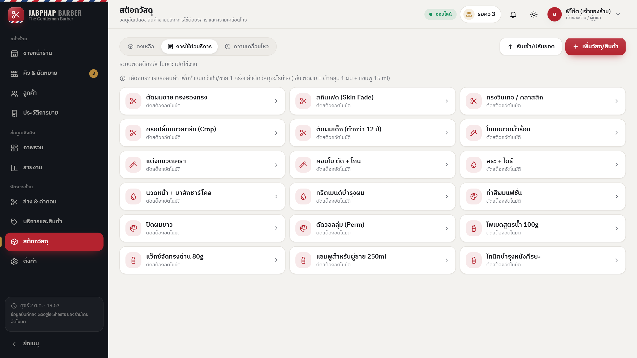This screenshot has height=358, width=637.
Task: Click the razor icon for โกนหนวดผ้าร้อน
Action: click(x=474, y=133)
